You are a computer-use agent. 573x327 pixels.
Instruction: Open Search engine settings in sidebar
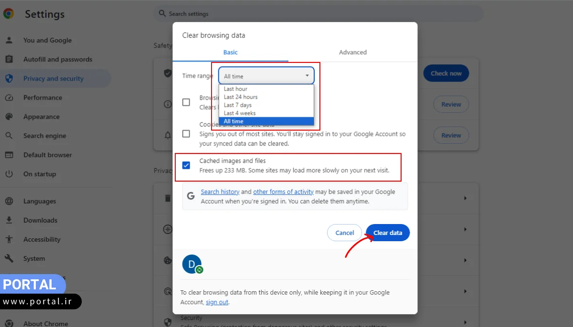(45, 136)
